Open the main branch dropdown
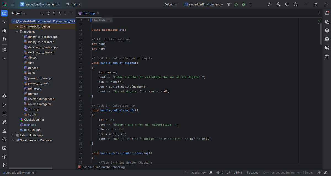This screenshot has height=176, width=331. point(74,4)
